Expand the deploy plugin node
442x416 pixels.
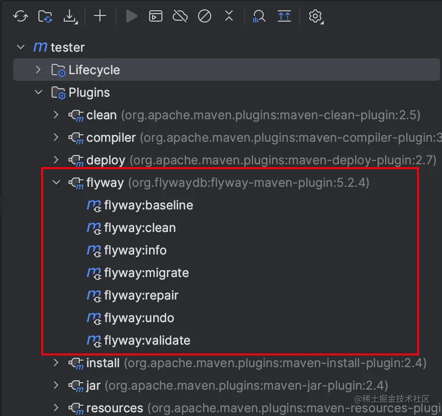tap(56, 160)
